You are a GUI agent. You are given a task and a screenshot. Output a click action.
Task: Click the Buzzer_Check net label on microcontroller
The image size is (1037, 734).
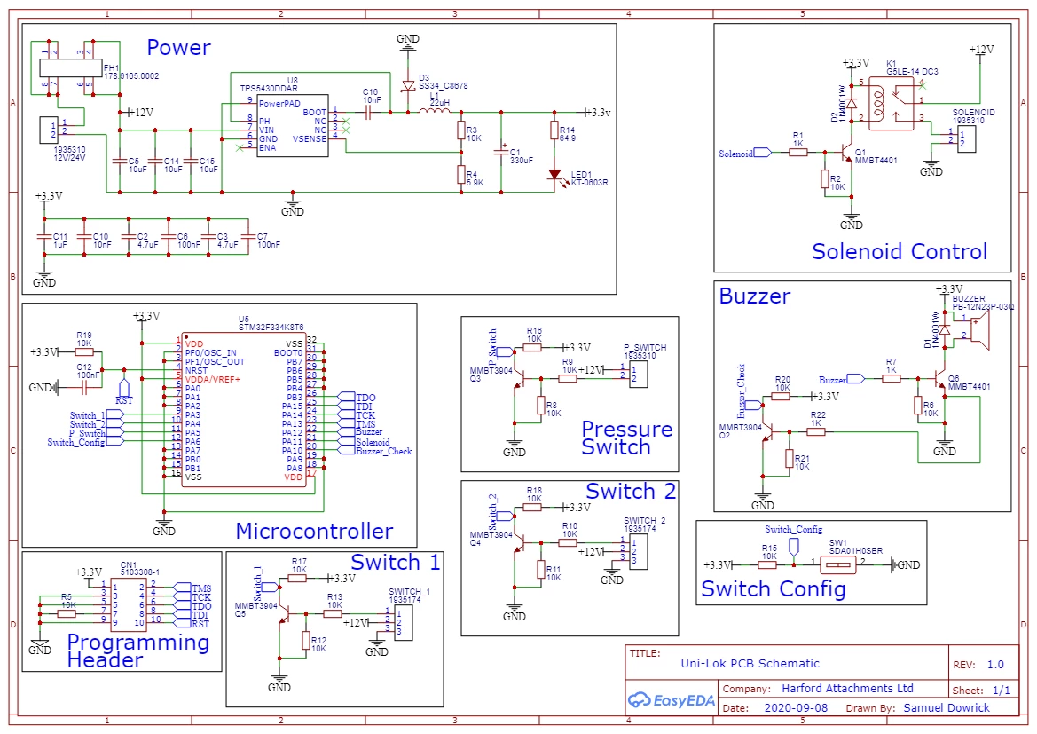383,451
